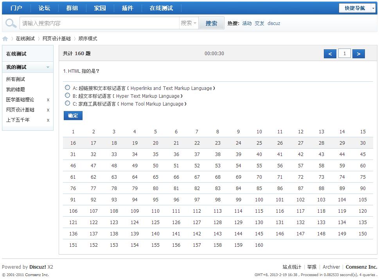This screenshot has height=280, width=379.
Task: Click the question number page box
Action: point(344,54)
